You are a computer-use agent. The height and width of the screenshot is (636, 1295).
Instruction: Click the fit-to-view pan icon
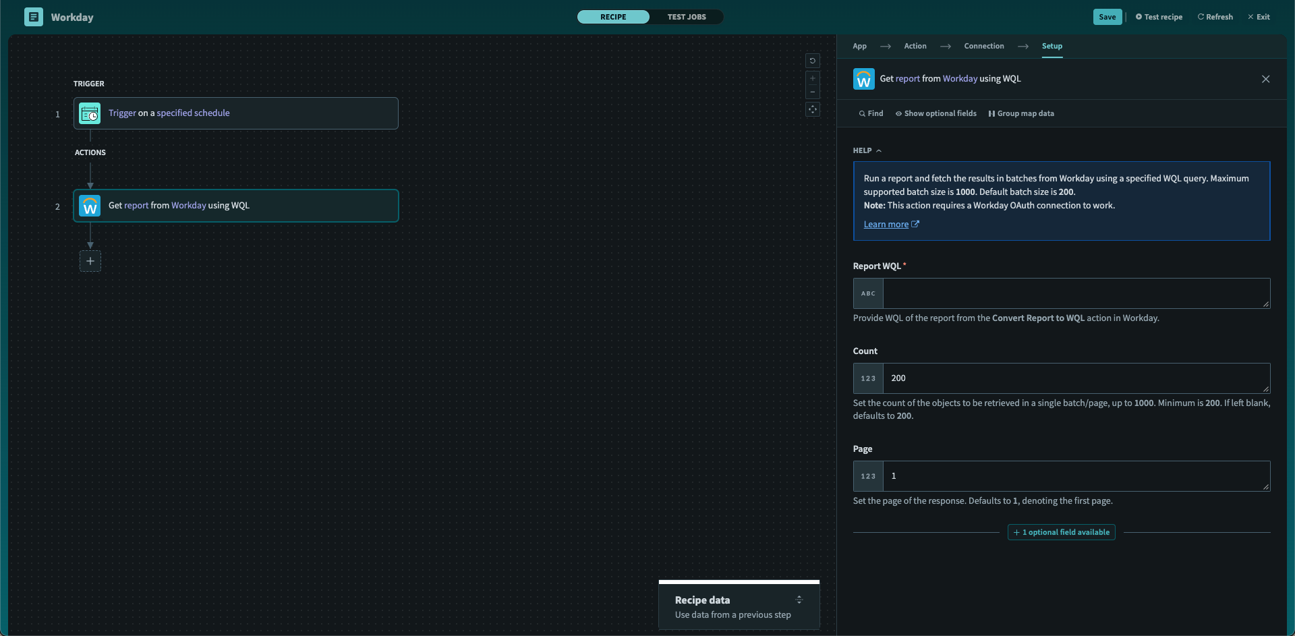point(813,109)
